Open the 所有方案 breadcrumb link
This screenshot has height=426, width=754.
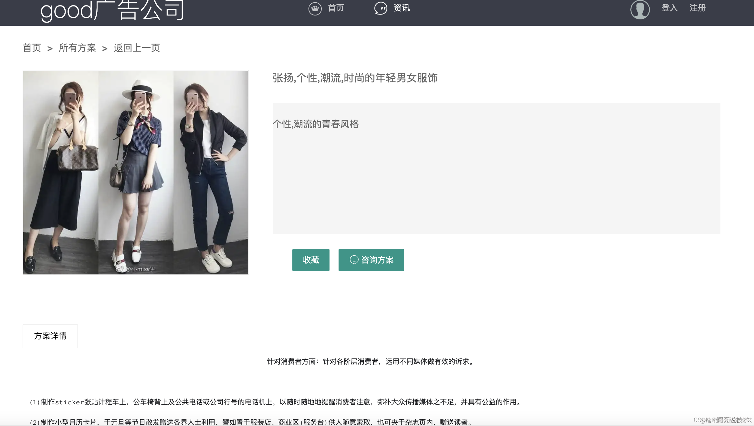point(77,48)
